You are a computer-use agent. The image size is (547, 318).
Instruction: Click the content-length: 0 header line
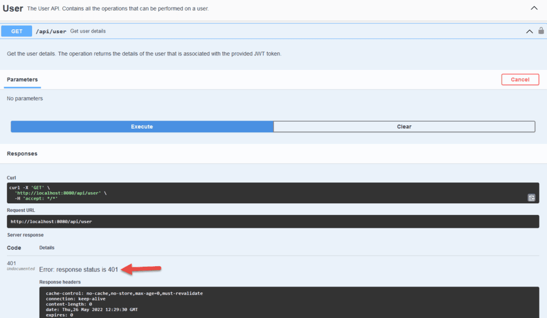click(x=69, y=304)
